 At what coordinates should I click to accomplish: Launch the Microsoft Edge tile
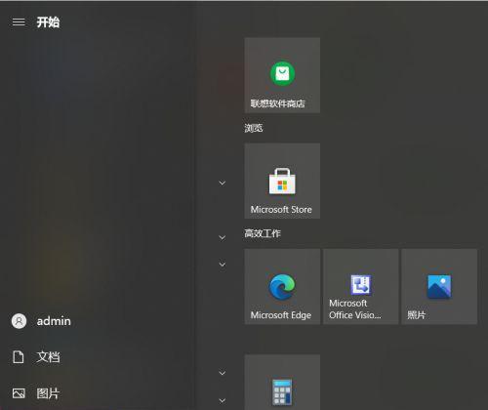(x=282, y=287)
